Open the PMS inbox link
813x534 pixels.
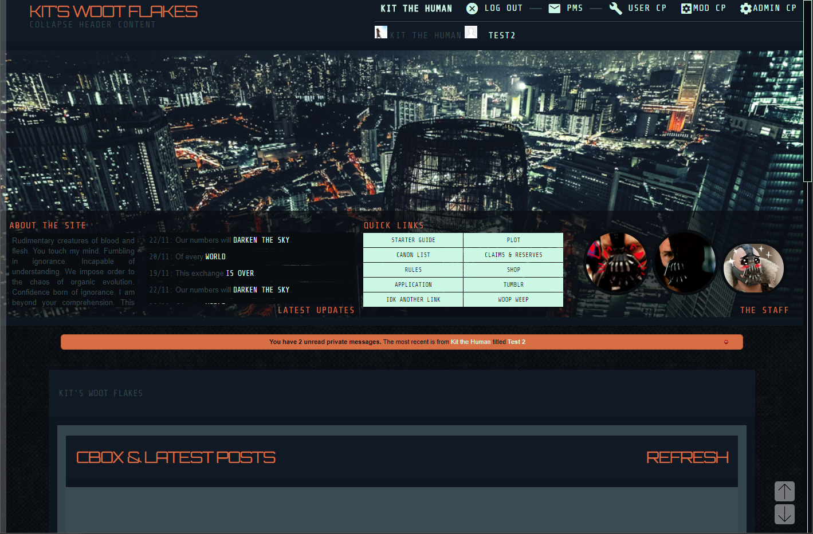click(x=575, y=9)
